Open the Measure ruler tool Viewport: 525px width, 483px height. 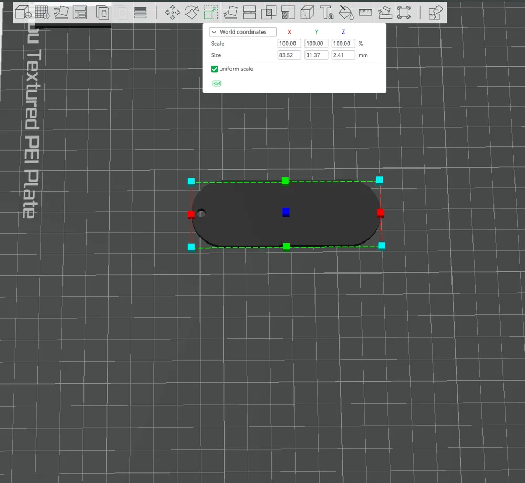point(365,13)
